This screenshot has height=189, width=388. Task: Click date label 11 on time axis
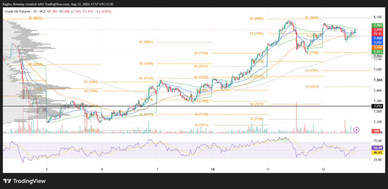tap(268, 169)
